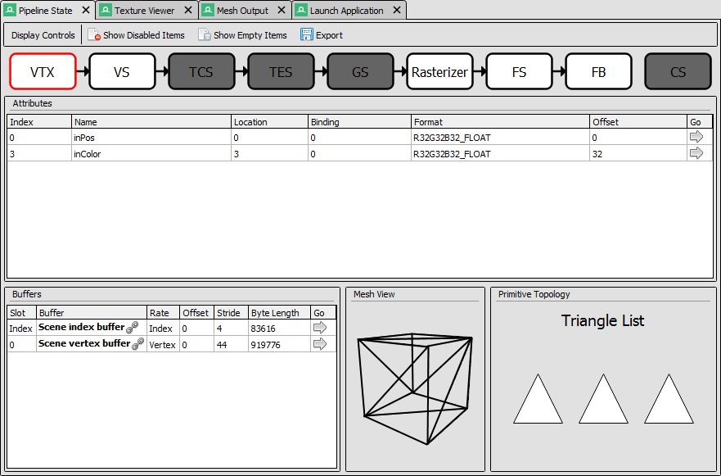Open the FB stage
Screen dimensions: 721x476
click(x=599, y=71)
